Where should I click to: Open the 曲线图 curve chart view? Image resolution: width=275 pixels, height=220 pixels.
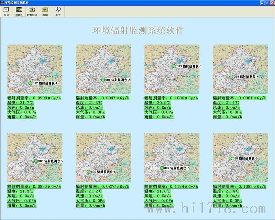click(x=19, y=12)
